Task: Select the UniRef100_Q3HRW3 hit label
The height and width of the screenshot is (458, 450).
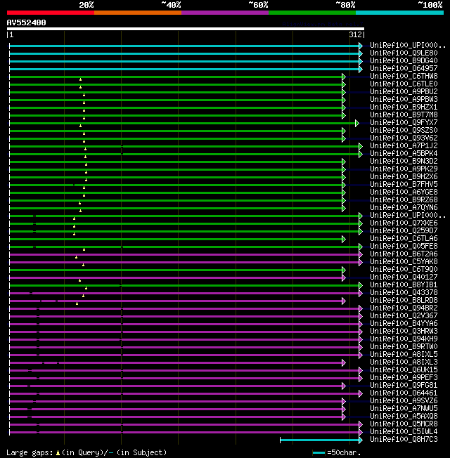Action: 404,331
